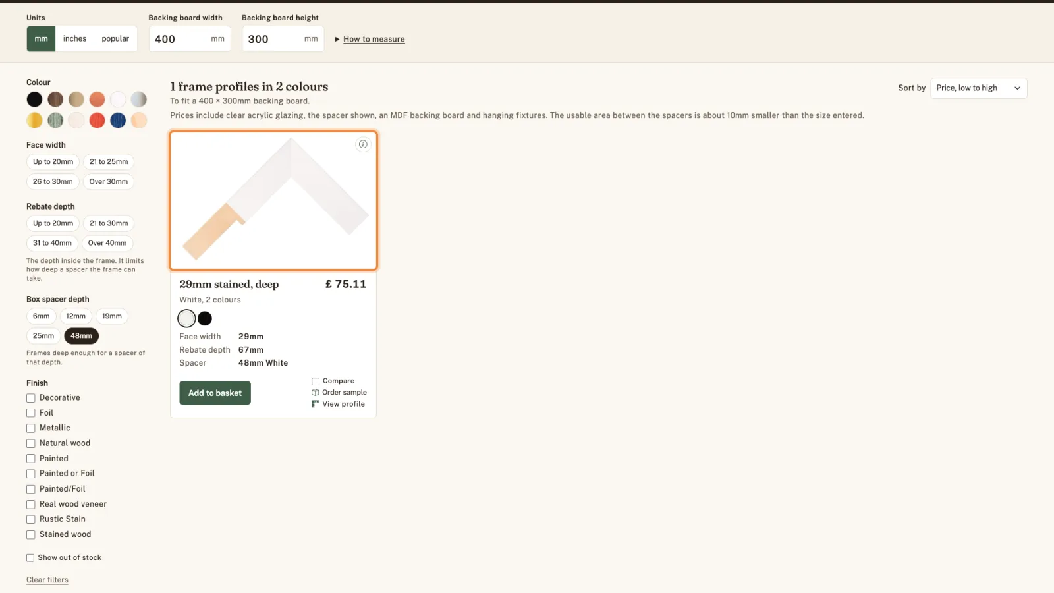
Task: Enable the Decorative finish filter
Action: pyautogui.click(x=30, y=398)
